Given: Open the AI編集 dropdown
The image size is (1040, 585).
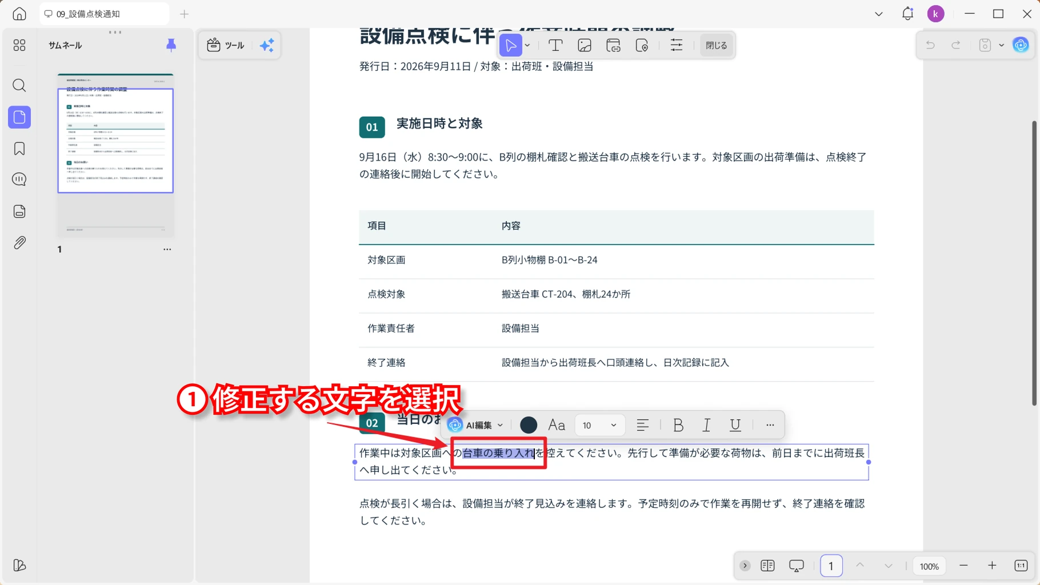Looking at the screenshot, I should point(475,425).
